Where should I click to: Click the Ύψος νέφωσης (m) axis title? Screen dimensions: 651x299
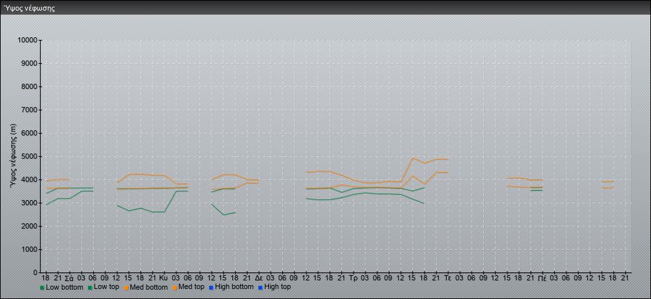(x=14, y=155)
